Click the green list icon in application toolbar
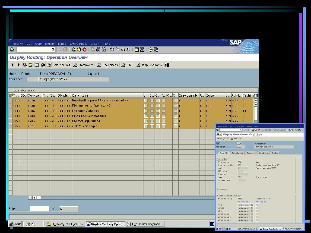Image resolution: width=311 pixels, height=233 pixels. pos(31,65)
